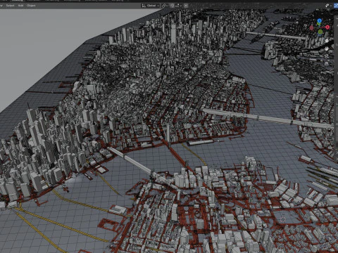Click the blue Z axis gizmo handle
Viewport: 338px width, 253px height.
[320, 20]
